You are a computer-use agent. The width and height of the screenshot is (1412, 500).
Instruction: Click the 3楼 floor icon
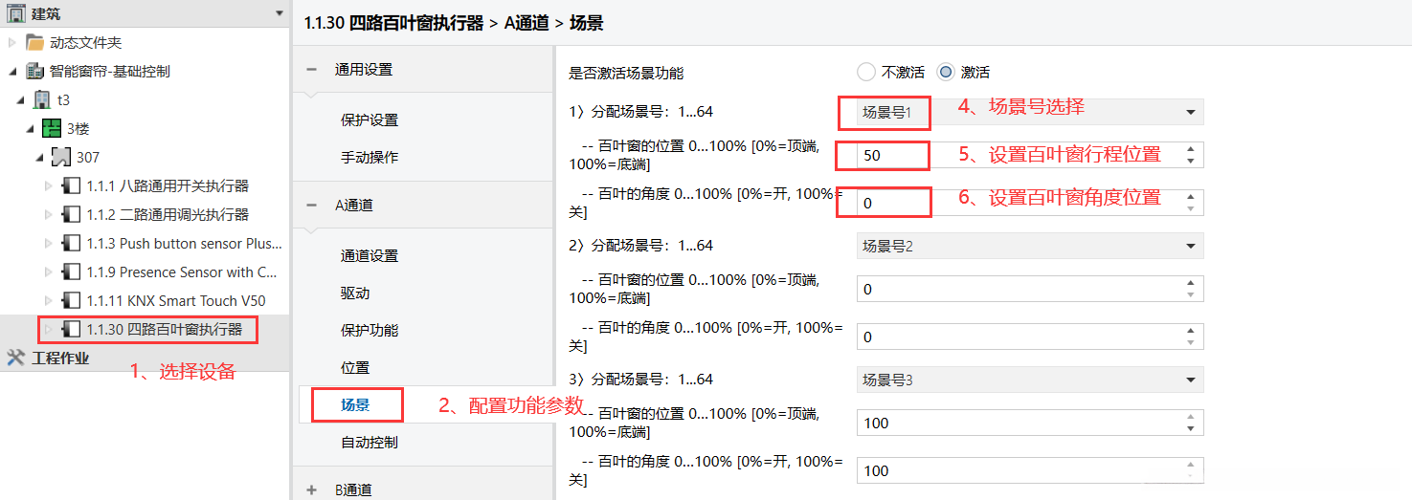(52, 128)
